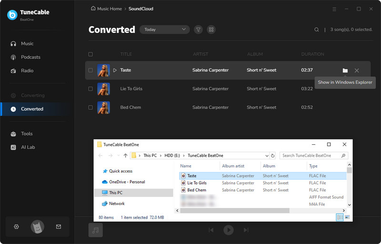Show Taste in Windows Explorer folder icon
This screenshot has height=244, width=381.
[345, 70]
